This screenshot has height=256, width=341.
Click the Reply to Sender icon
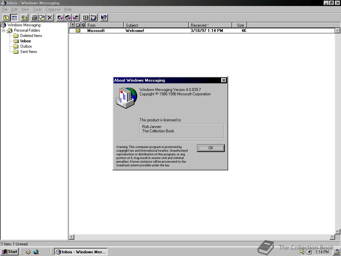[x=60, y=18]
